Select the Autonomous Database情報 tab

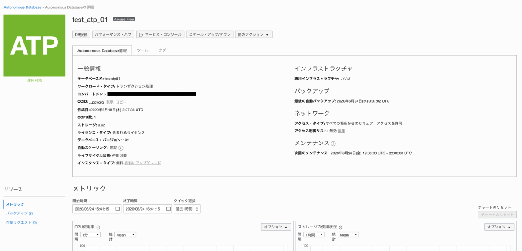pyautogui.click(x=102, y=50)
